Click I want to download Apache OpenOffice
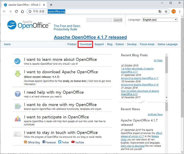Viewport: 184px width, 154px height. (x=61, y=72)
